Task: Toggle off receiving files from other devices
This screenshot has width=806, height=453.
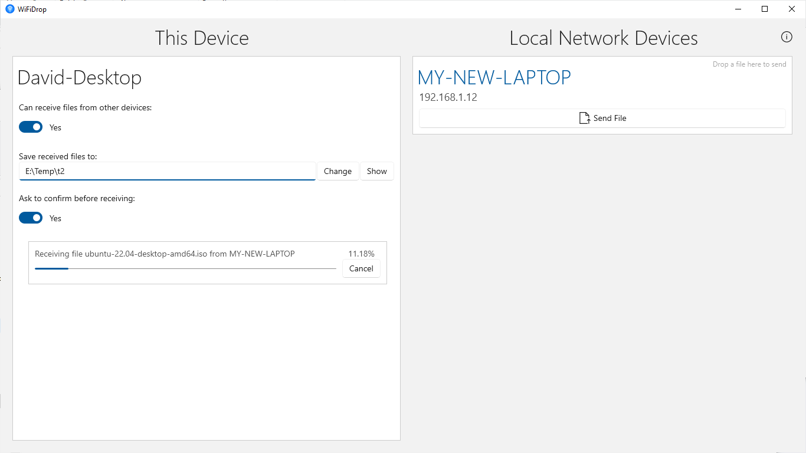Action: coord(31,127)
